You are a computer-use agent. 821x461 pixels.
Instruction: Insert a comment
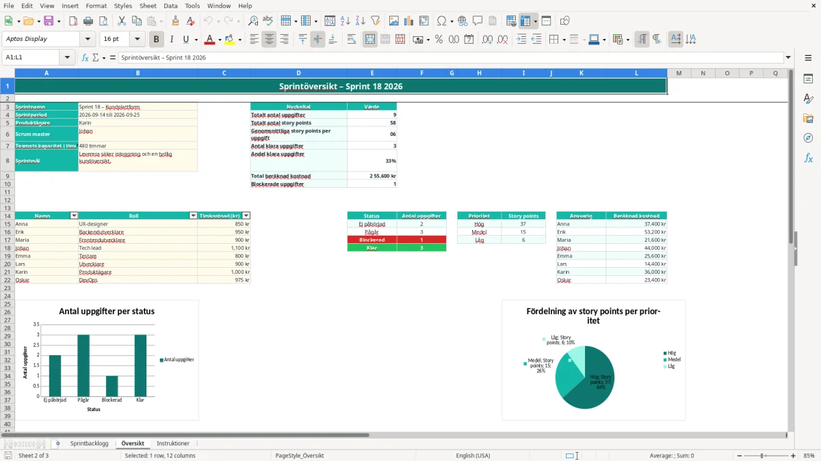(x=478, y=21)
